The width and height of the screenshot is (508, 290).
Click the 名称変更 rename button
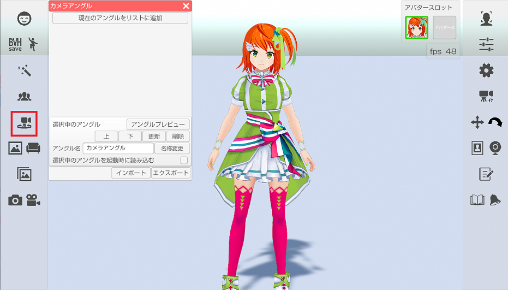(172, 148)
